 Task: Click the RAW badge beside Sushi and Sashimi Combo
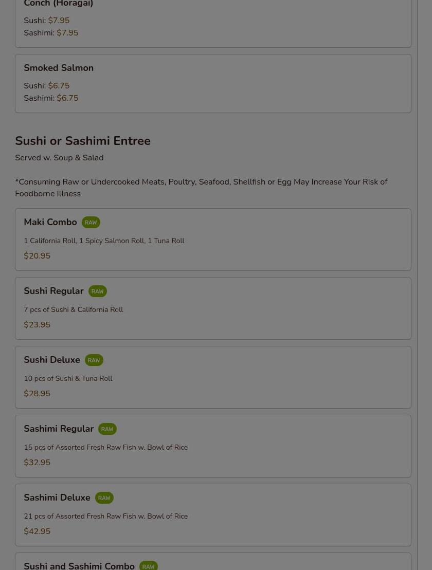coord(148,566)
